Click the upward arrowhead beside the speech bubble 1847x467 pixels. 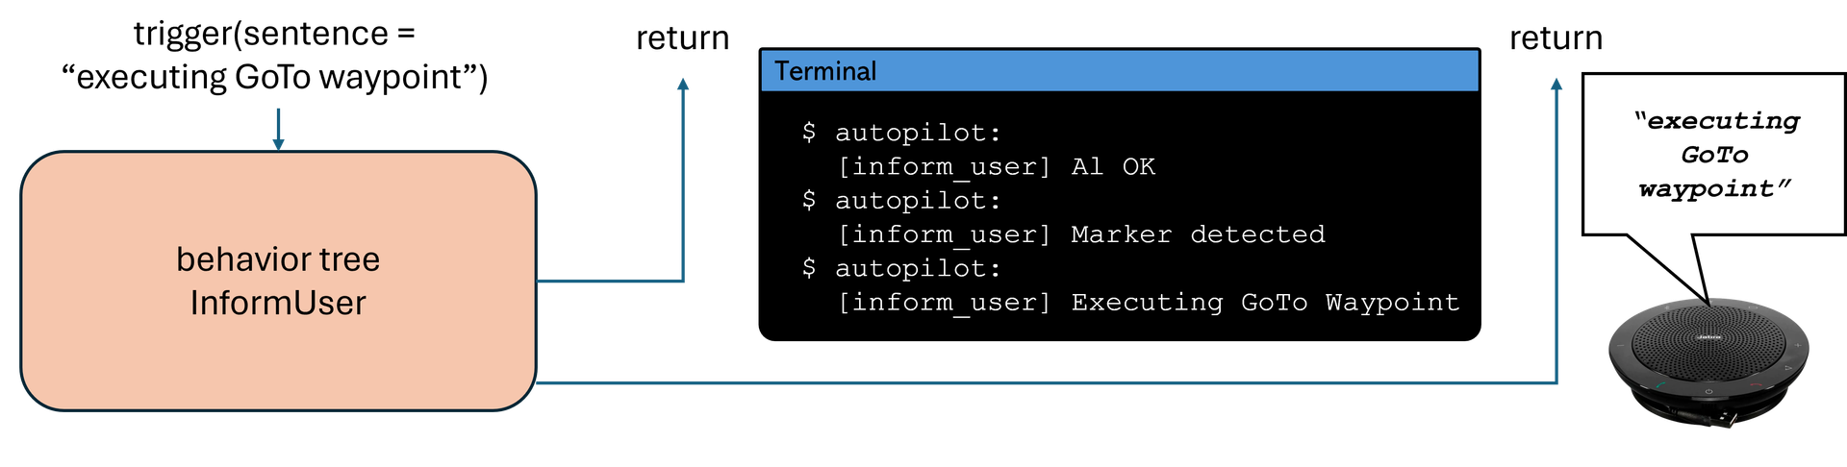pos(1556,85)
